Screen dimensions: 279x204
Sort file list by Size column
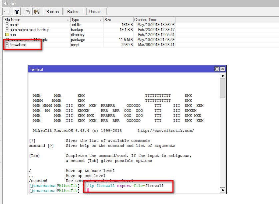pyautogui.click(x=118, y=20)
